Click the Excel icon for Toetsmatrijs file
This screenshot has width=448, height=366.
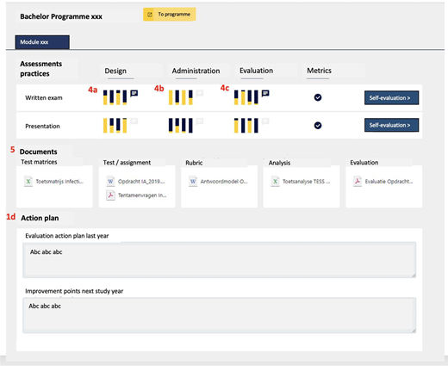click(28, 182)
